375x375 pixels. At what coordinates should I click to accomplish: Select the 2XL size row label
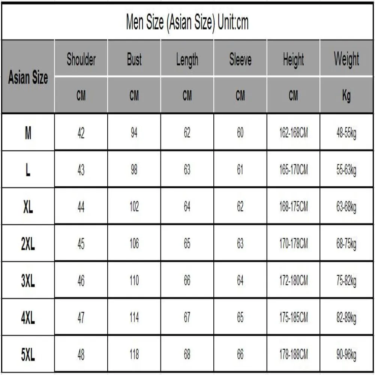(x=28, y=243)
